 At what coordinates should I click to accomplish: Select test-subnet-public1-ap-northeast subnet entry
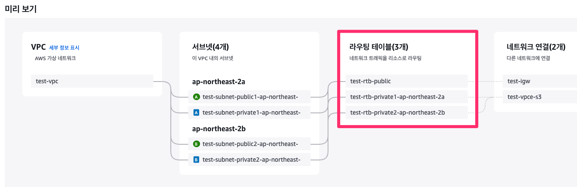point(249,97)
